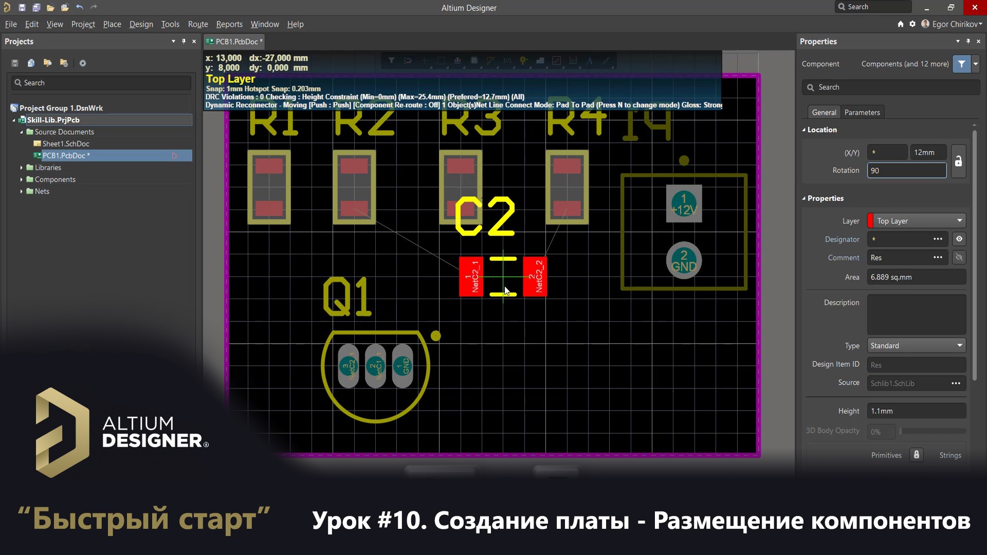This screenshot has width=987, height=555.
Task: Open the Layer dropdown showing Top Layer
Action: [x=959, y=220]
